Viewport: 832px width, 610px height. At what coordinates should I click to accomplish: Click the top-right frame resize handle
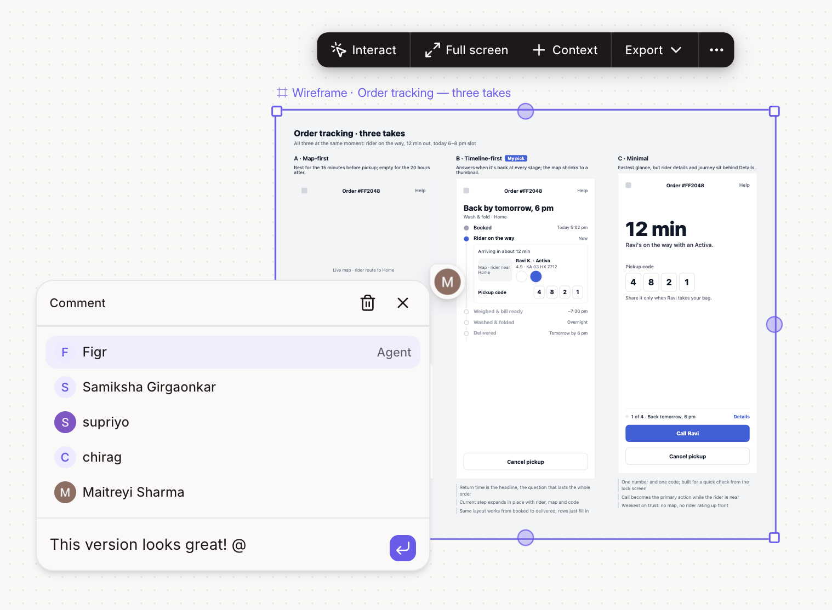774,111
